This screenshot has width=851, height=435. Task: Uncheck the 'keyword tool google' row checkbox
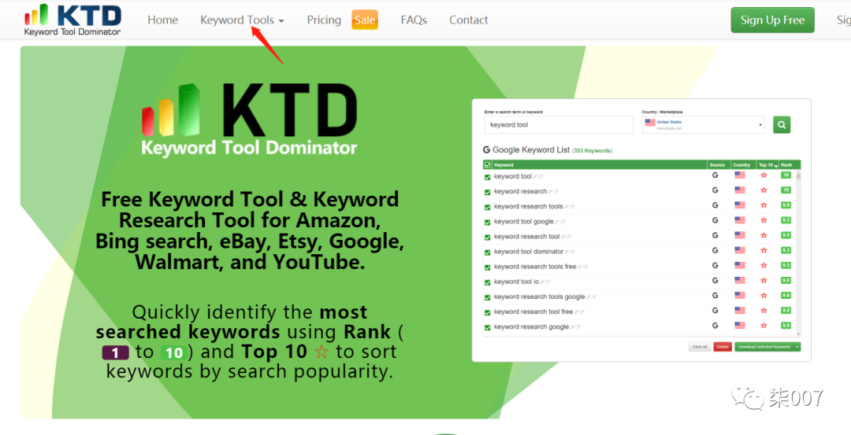488,222
